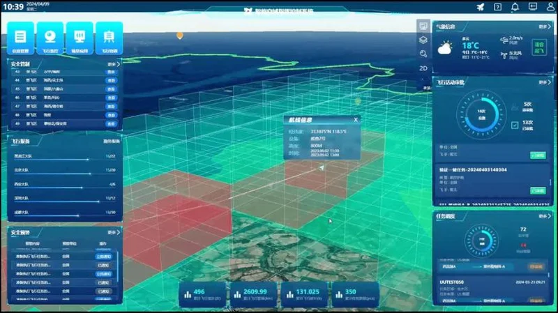This screenshot has width=558, height=313.
Task: Toggle the display-screen icon in map toolbar
Action: (423, 26)
